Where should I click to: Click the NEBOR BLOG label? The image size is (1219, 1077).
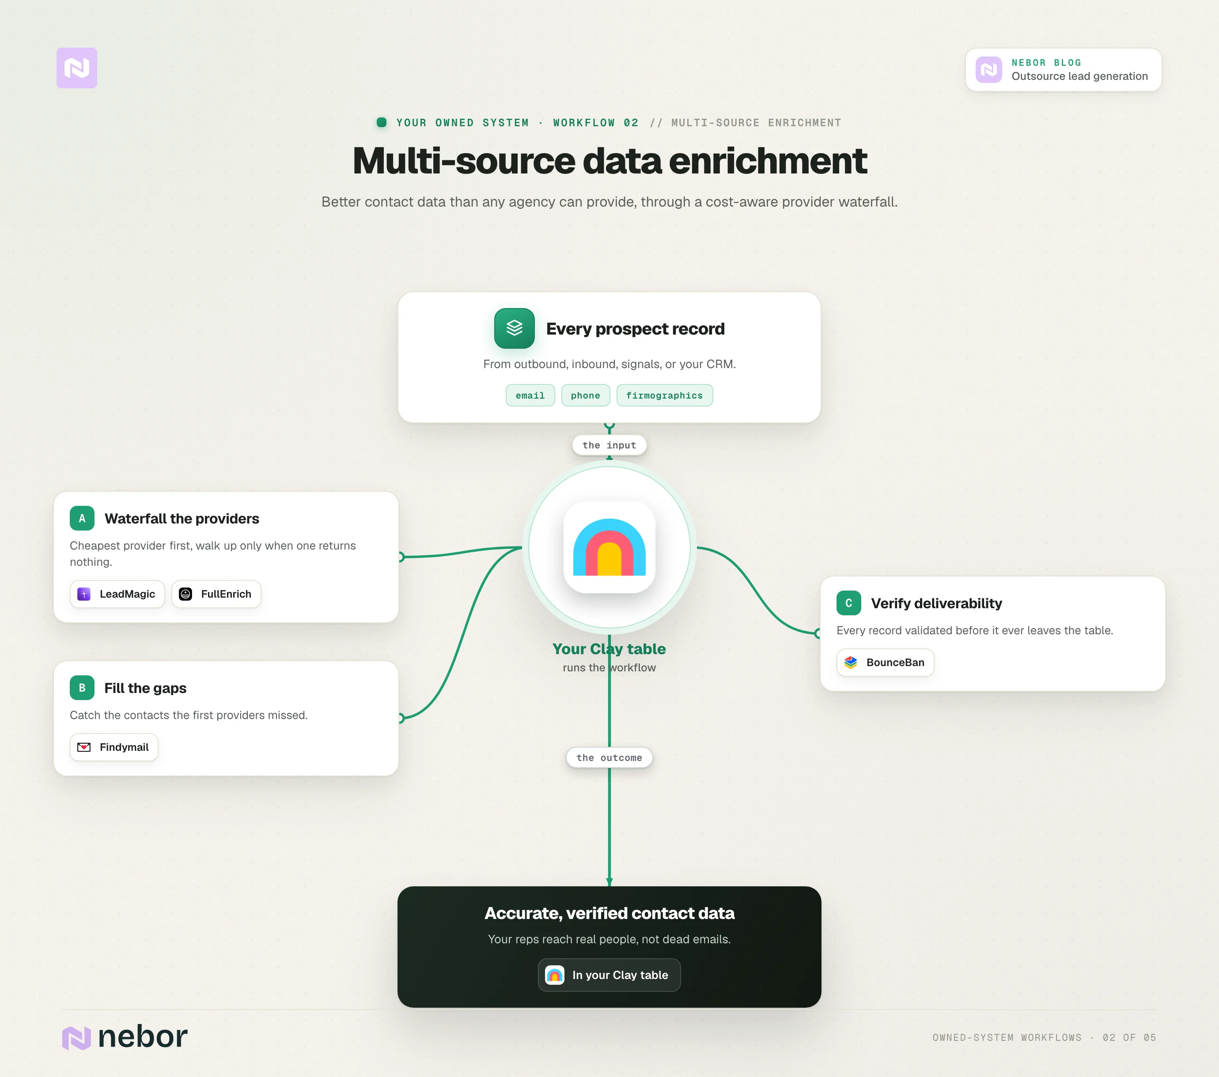(1046, 63)
